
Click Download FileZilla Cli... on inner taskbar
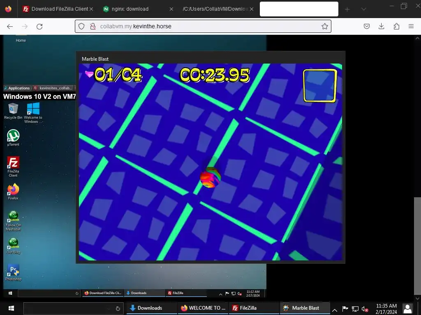pyautogui.click(x=103, y=293)
